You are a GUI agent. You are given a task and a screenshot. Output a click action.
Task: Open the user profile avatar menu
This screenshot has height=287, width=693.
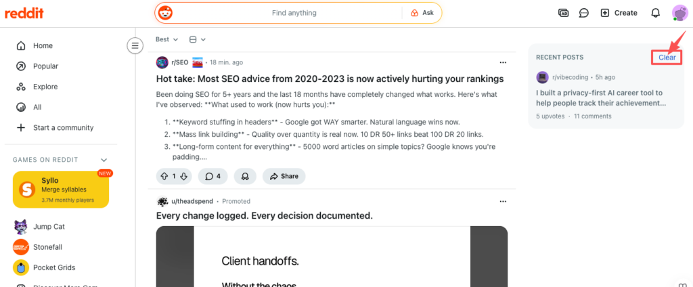click(679, 13)
